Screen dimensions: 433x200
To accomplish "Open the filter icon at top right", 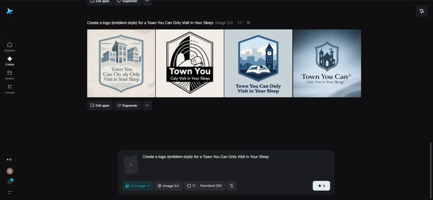I will (x=422, y=11).
